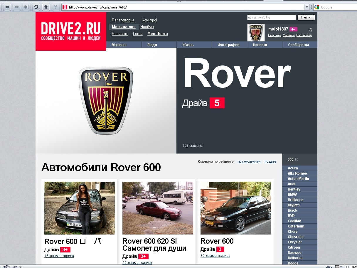Click the '153 машины' text
357x268 pixels.
[x=193, y=146]
